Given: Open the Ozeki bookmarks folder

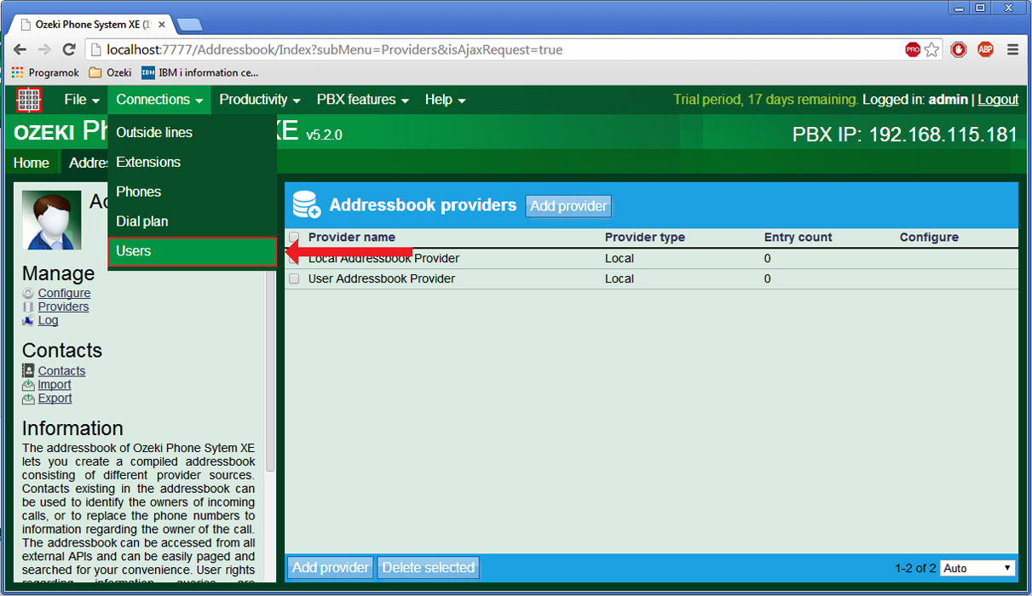Looking at the screenshot, I should (110, 73).
